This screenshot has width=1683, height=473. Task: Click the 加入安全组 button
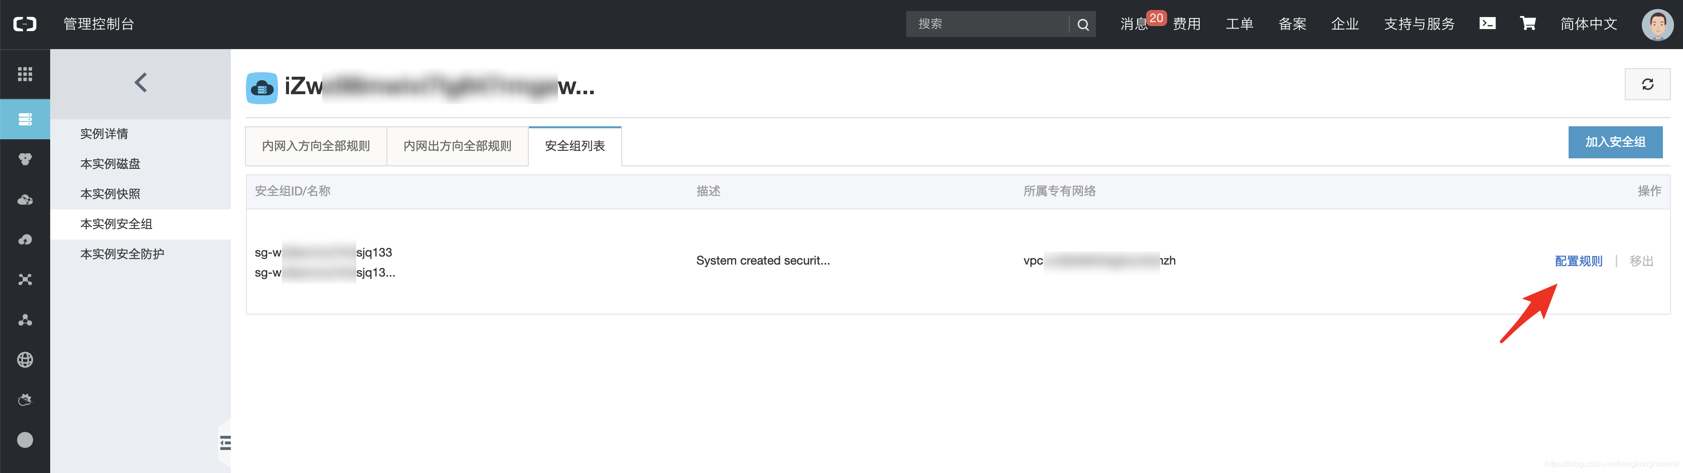1615,142
